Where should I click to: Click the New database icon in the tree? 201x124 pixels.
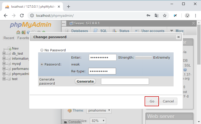(x=9, y=48)
